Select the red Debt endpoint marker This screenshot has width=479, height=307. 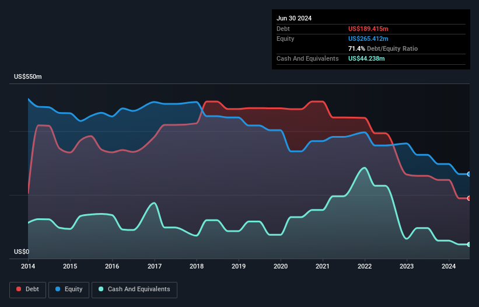(469, 198)
